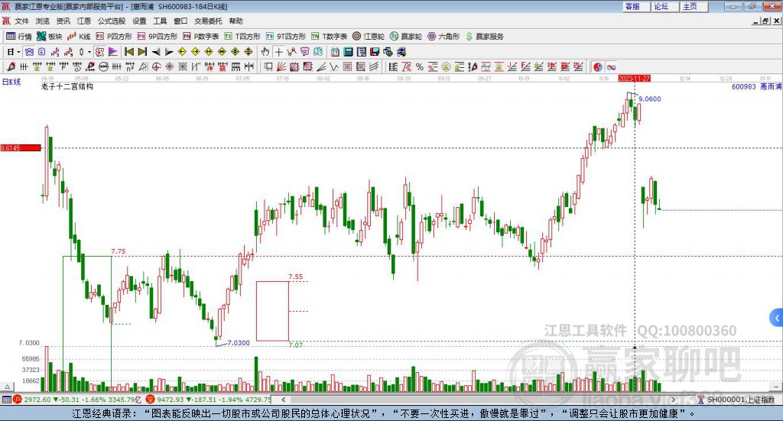The width and height of the screenshot is (783, 421).
Task: Open the 资讯 menu
Action: click(63, 21)
